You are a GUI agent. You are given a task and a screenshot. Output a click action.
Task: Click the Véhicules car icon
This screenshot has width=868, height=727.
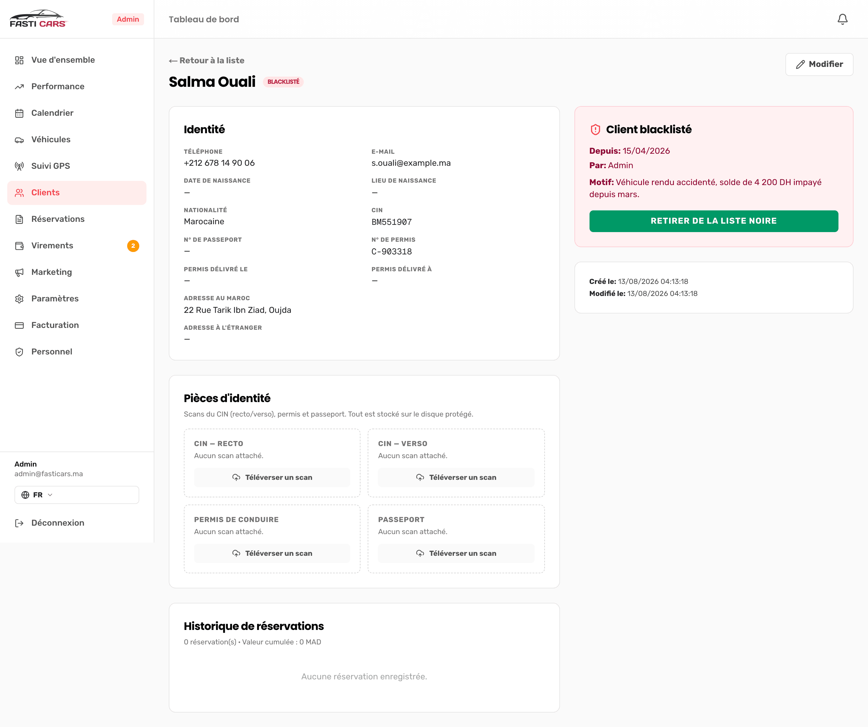point(19,140)
